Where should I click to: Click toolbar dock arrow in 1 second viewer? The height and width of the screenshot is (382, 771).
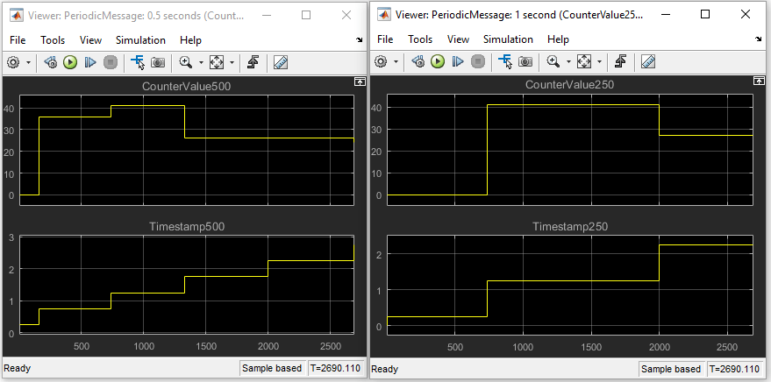[x=759, y=39]
